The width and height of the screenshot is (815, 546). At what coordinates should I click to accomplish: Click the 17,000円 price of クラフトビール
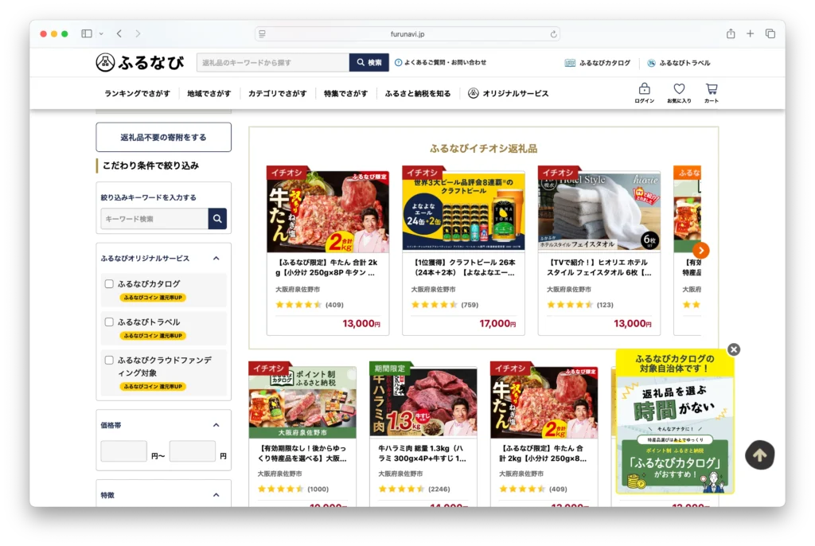click(x=497, y=323)
